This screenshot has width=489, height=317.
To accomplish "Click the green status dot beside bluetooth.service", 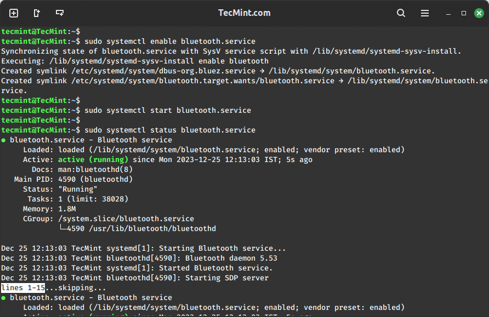I will 5,139.
